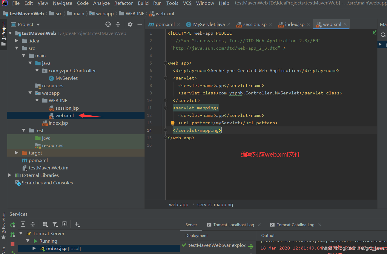The image size is (387, 254).
Task: Select the testMavenWeb:war exploded deployment item
Action: (217, 245)
